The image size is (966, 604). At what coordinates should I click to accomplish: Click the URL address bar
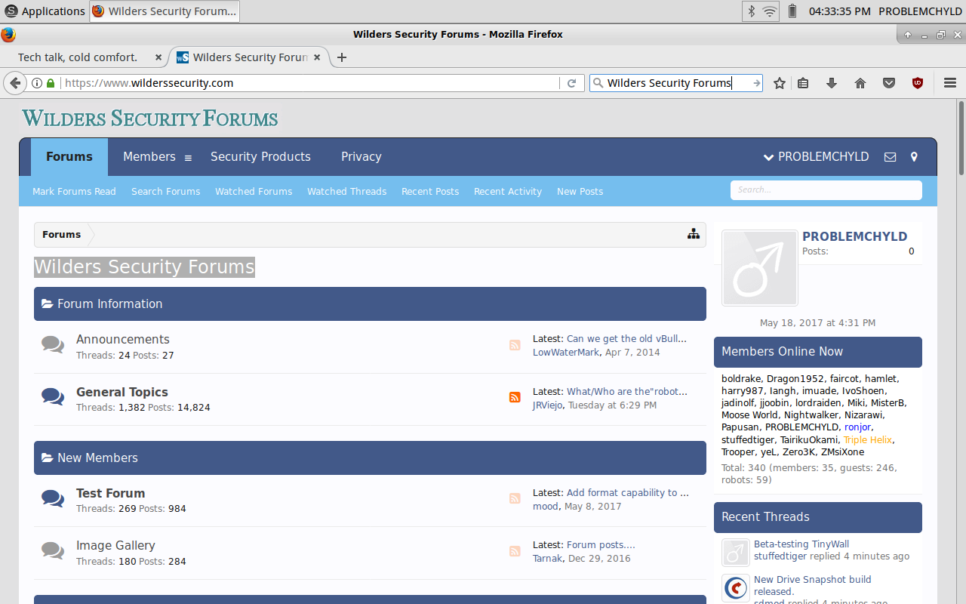pos(309,83)
